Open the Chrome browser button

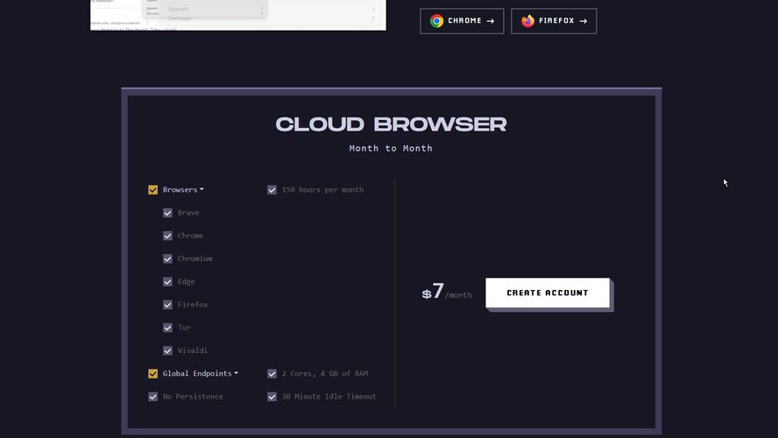point(462,21)
